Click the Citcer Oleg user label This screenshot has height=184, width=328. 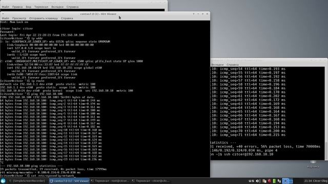320,181
